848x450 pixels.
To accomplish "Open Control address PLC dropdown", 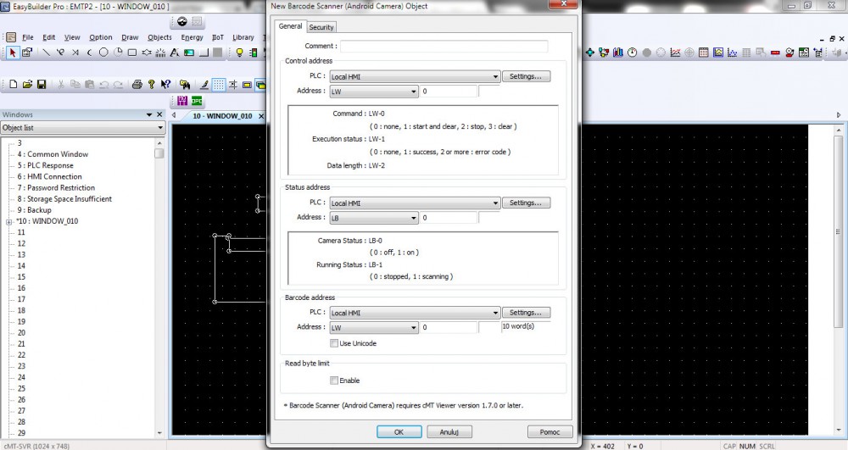I will pos(414,76).
